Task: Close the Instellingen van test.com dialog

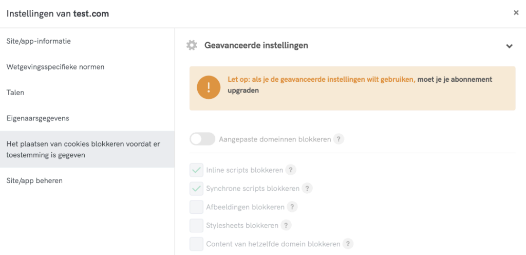Action: click(x=516, y=13)
